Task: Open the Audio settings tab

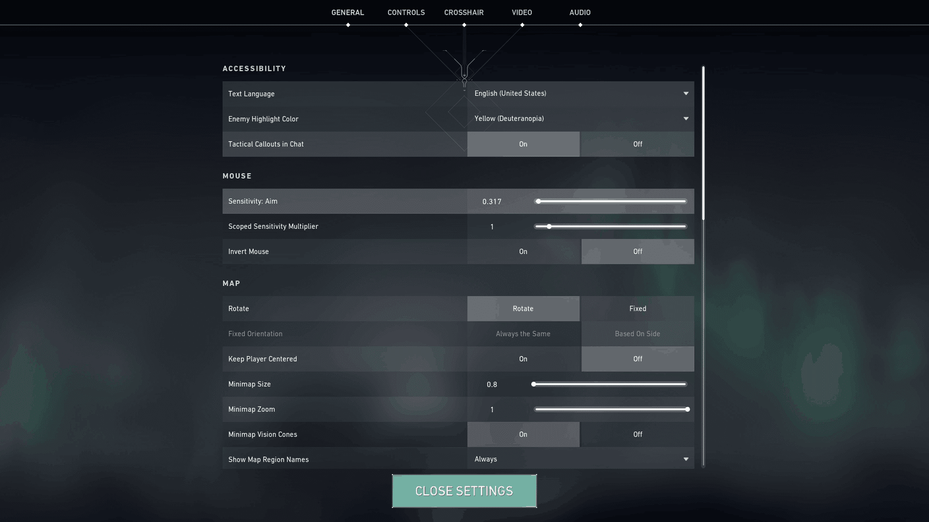Action: pos(580,12)
